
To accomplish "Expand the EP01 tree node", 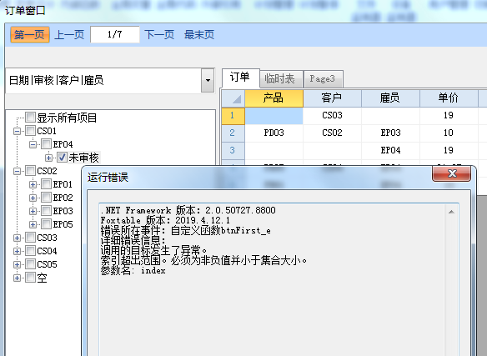I will pos(33,184).
